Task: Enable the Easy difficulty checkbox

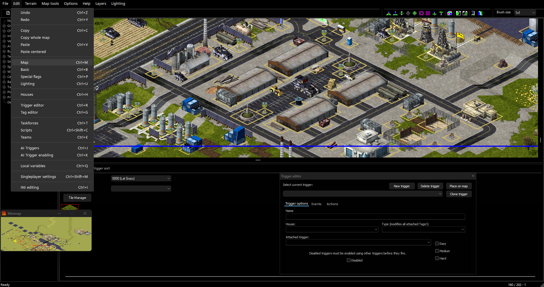Action: point(437,243)
